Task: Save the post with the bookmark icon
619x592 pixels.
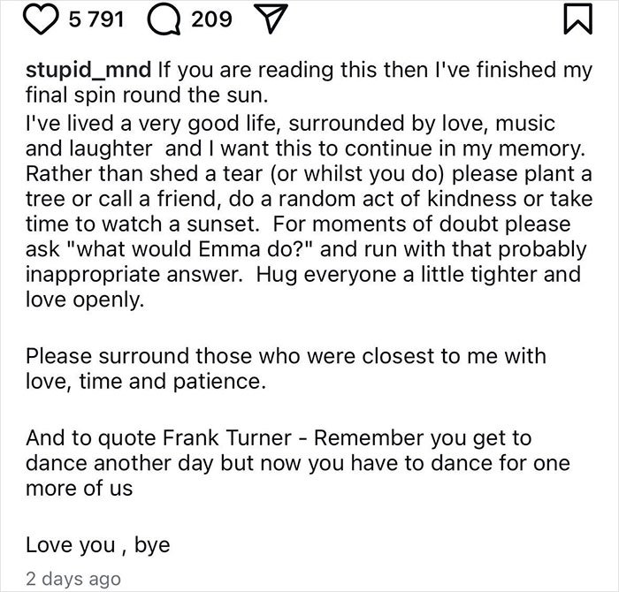Action: pos(578,19)
